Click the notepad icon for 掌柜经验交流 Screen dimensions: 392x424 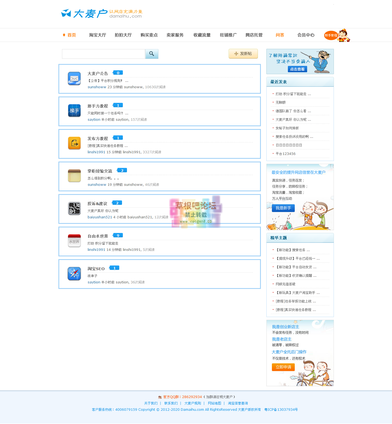point(74,176)
